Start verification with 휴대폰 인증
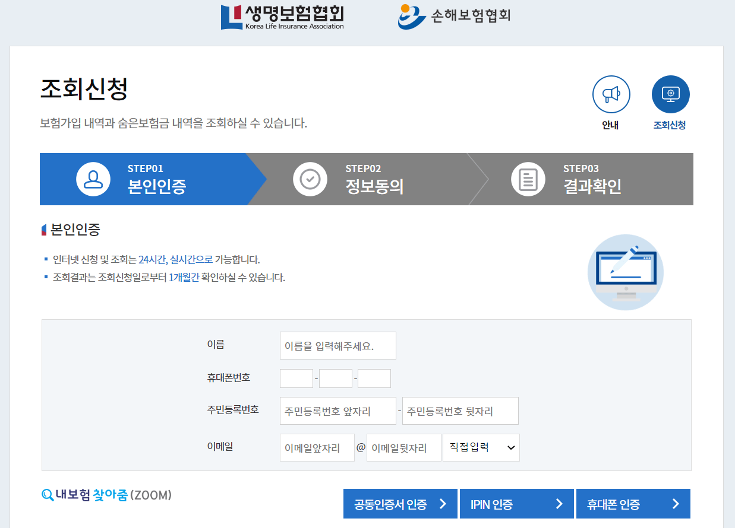735x528 pixels. pyautogui.click(x=633, y=503)
